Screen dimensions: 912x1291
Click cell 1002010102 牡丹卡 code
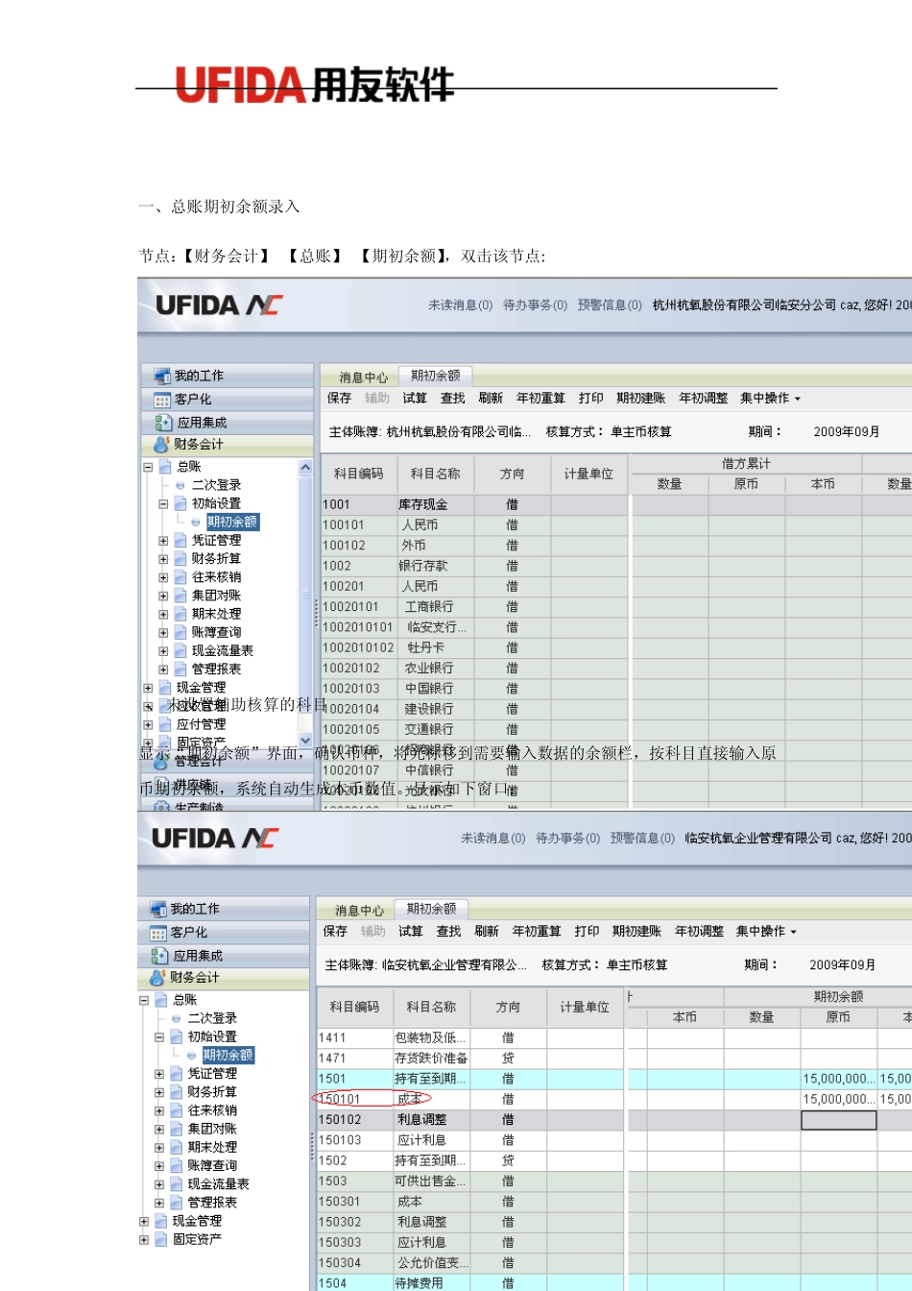coord(358,647)
